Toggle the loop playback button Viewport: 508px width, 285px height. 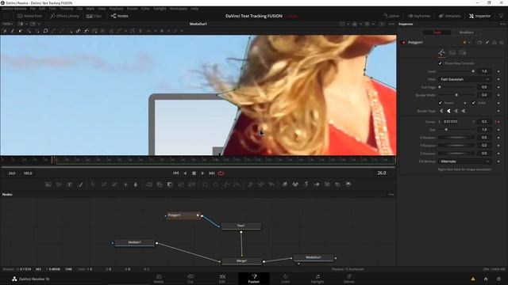tap(221, 173)
